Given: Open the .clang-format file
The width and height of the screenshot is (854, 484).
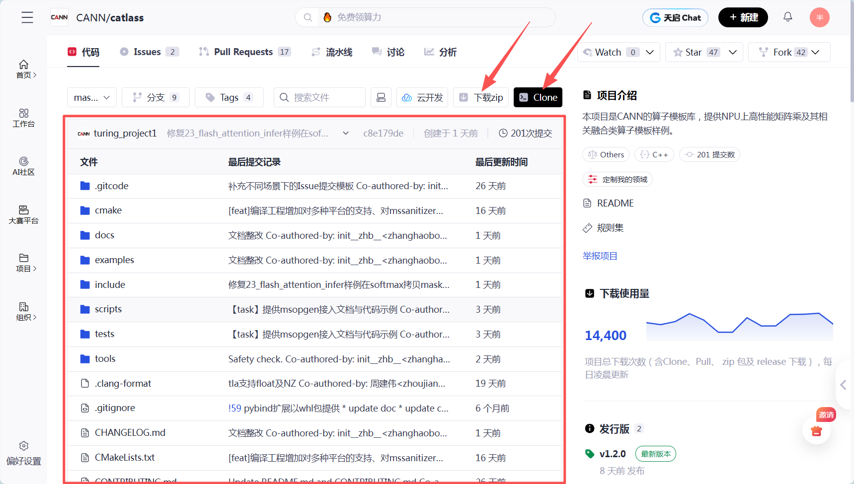Looking at the screenshot, I should (123, 383).
